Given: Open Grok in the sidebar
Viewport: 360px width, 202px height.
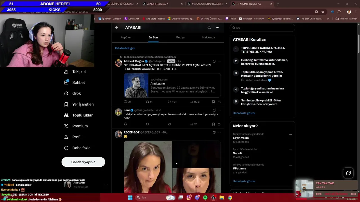Looking at the screenshot, I should [72, 93].
